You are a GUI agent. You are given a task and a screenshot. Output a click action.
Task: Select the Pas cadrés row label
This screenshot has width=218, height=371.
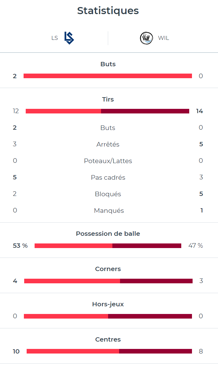point(108,178)
